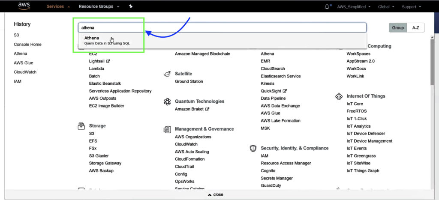The height and width of the screenshot is (200, 439).
Task: Open IoT Greengrass
Action: click(361, 156)
